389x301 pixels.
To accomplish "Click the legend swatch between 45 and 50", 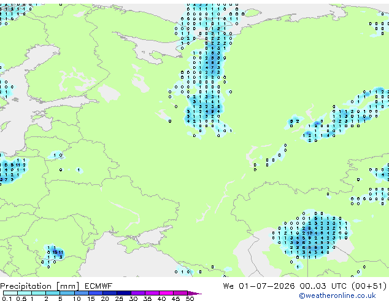I will [180, 293].
